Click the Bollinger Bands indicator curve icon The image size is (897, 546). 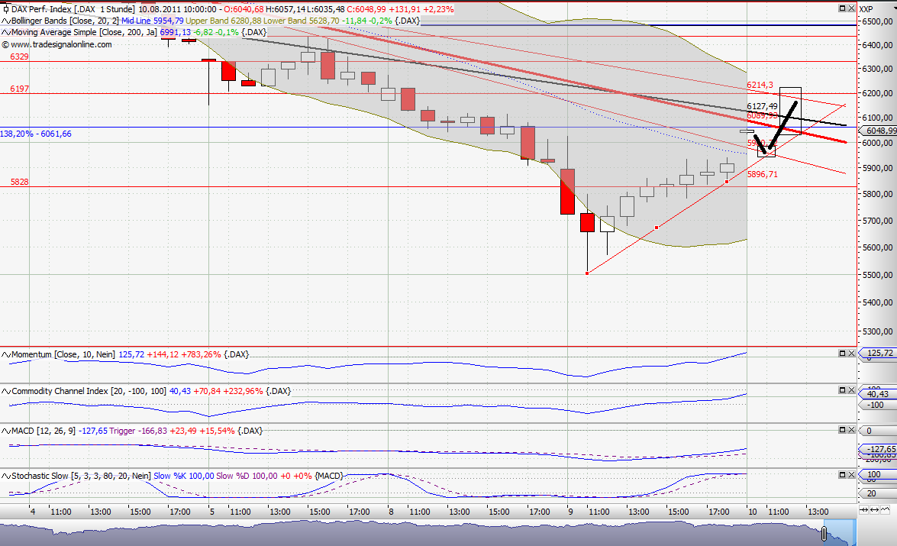coord(5,21)
